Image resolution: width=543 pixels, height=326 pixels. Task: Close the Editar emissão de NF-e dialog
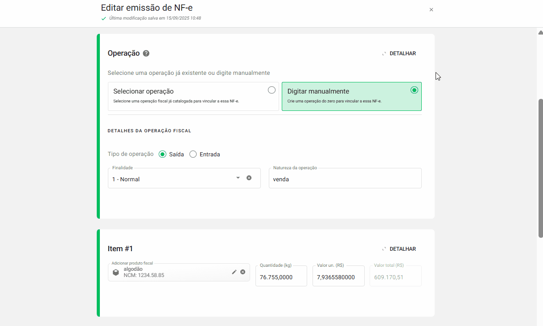pyautogui.click(x=431, y=9)
